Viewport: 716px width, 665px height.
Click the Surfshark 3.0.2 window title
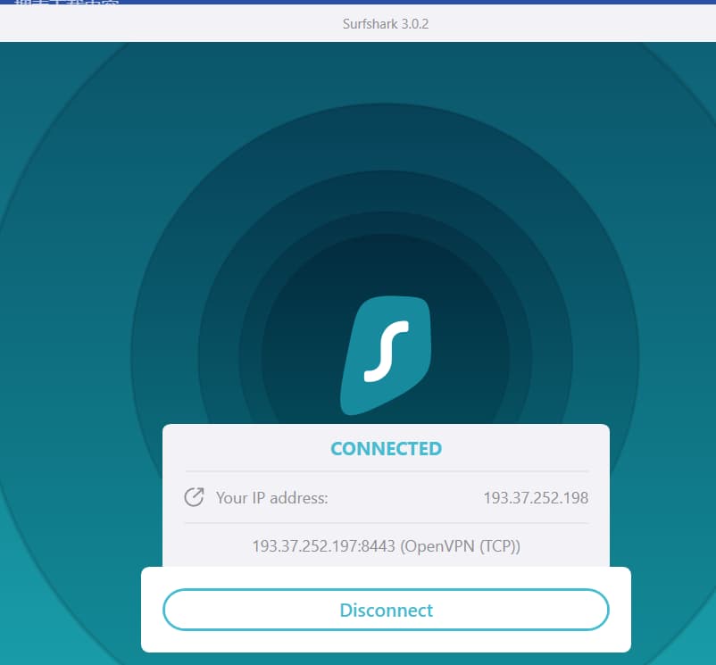[386, 24]
